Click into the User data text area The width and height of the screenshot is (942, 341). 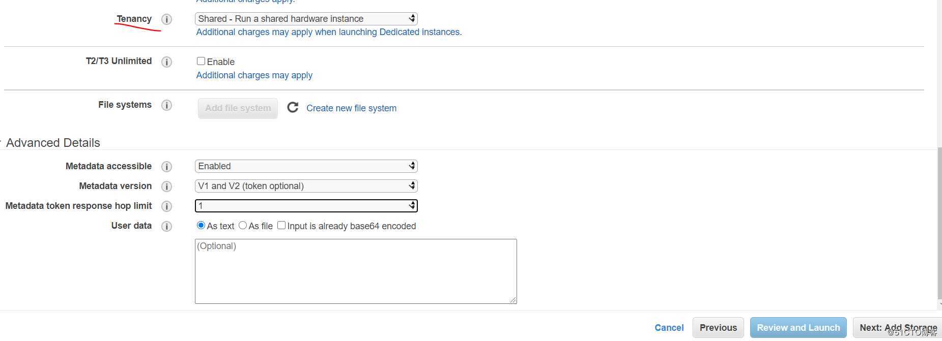[x=356, y=271]
